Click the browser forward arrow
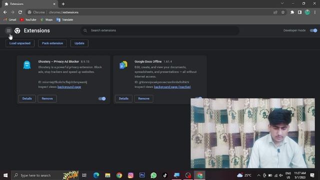Image resolution: width=320 pixels, height=180 pixels. pos(12,12)
